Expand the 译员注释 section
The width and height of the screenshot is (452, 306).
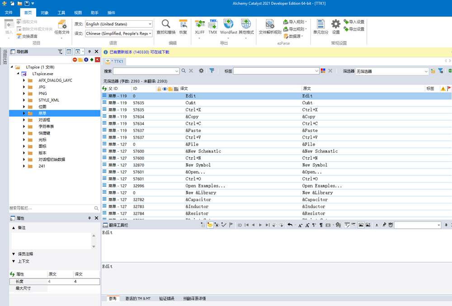(14, 254)
